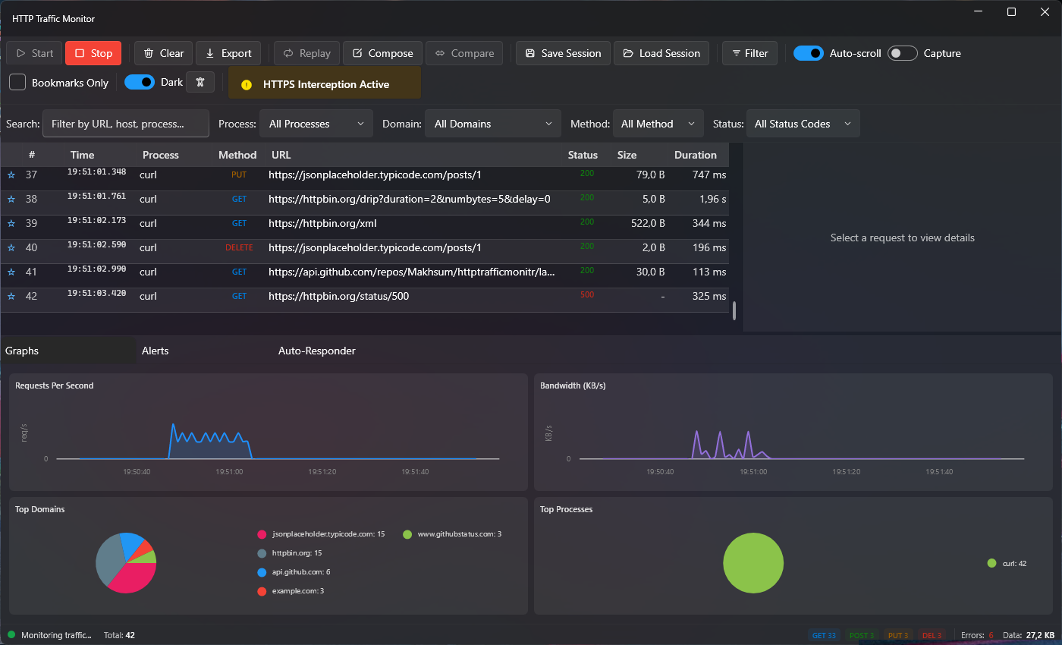Export the captured traffic
Image resolution: width=1062 pixels, height=645 pixels.
point(228,53)
